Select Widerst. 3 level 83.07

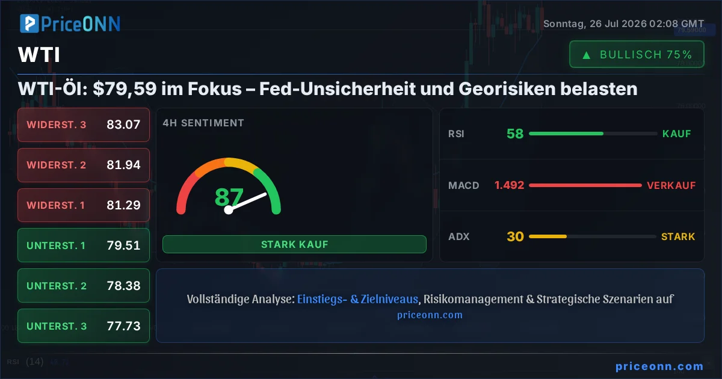click(x=84, y=125)
